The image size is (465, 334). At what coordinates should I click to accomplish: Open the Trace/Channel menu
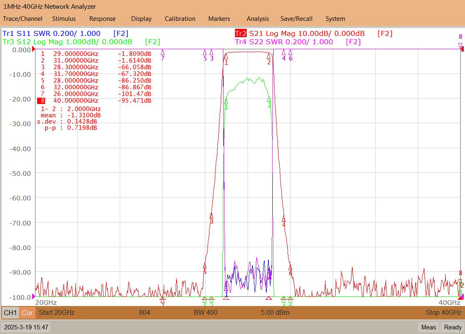point(23,19)
